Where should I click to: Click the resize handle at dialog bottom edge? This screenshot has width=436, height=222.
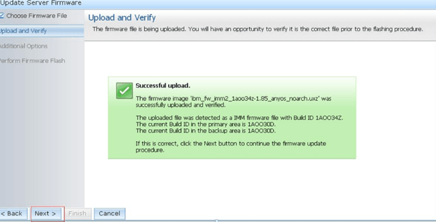pyautogui.click(x=216, y=220)
